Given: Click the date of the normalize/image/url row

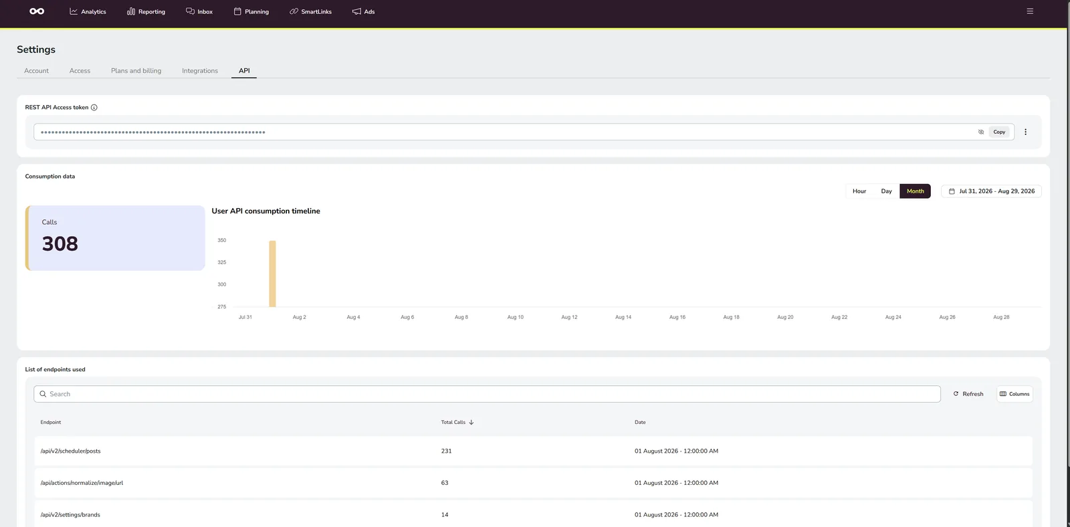Looking at the screenshot, I should (676, 483).
